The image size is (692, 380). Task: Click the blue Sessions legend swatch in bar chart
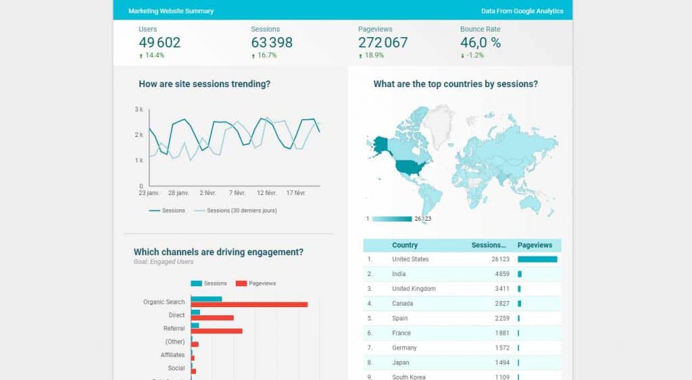197,283
